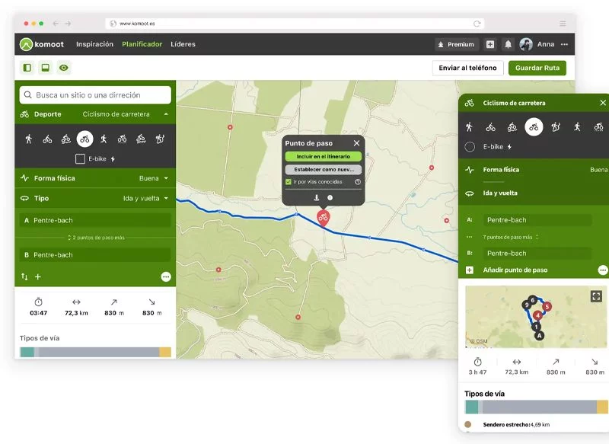Open the 'Forma física' Buena dropdown

click(x=153, y=178)
